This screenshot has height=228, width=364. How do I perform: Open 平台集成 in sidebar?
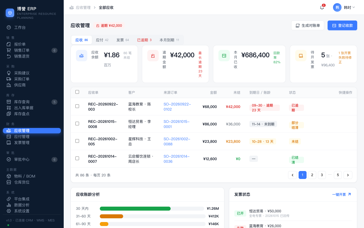(32, 199)
